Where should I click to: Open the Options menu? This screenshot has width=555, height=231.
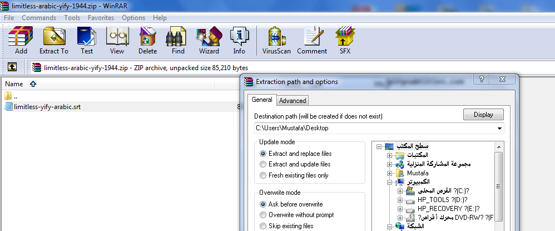click(133, 18)
